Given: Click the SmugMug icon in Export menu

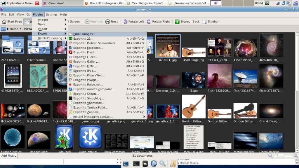Looking at the screenshot, I should coord(70,98).
